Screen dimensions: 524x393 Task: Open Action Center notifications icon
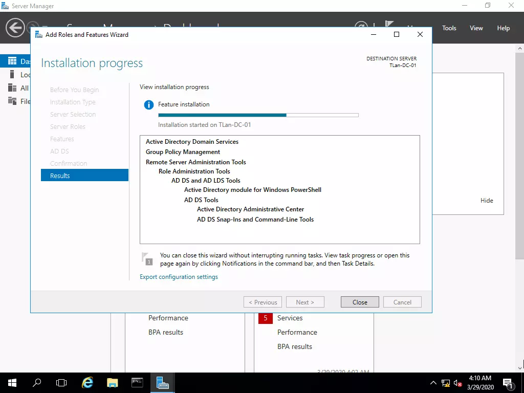pos(508,383)
